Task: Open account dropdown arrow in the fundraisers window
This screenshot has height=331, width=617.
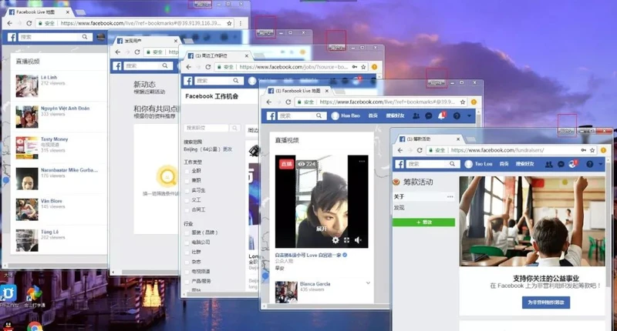Action: (x=601, y=164)
